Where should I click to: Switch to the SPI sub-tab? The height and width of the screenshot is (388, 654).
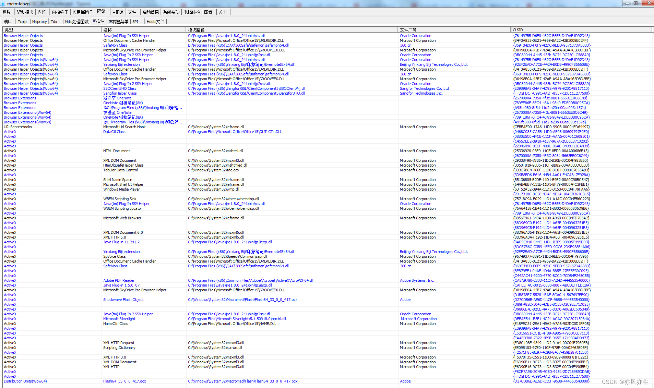tap(135, 22)
